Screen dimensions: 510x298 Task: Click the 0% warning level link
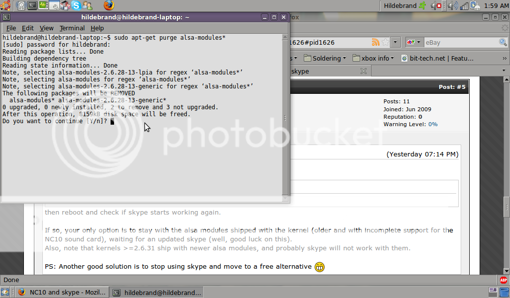433,124
